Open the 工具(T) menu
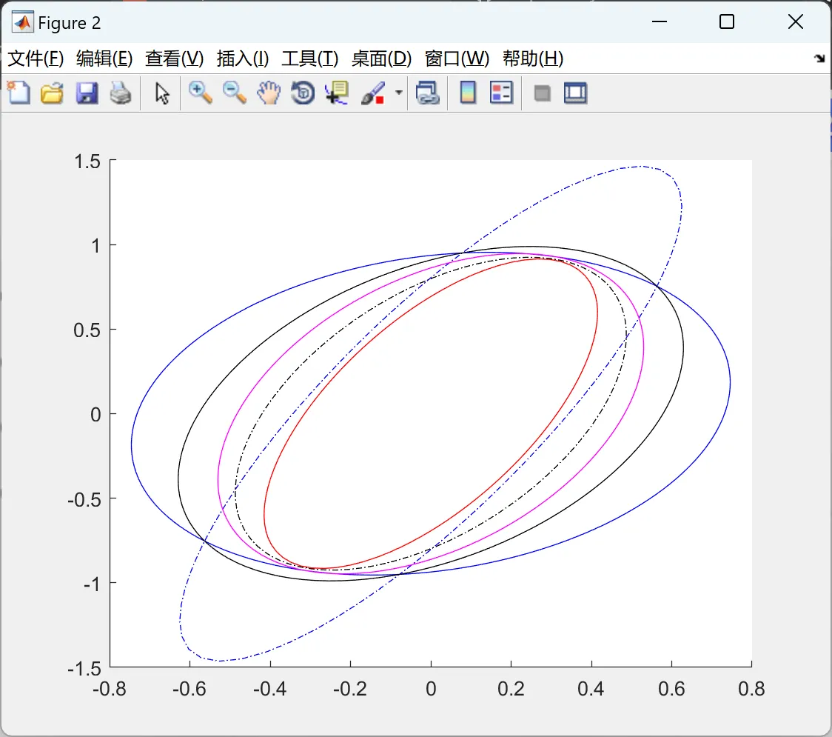 [310, 59]
